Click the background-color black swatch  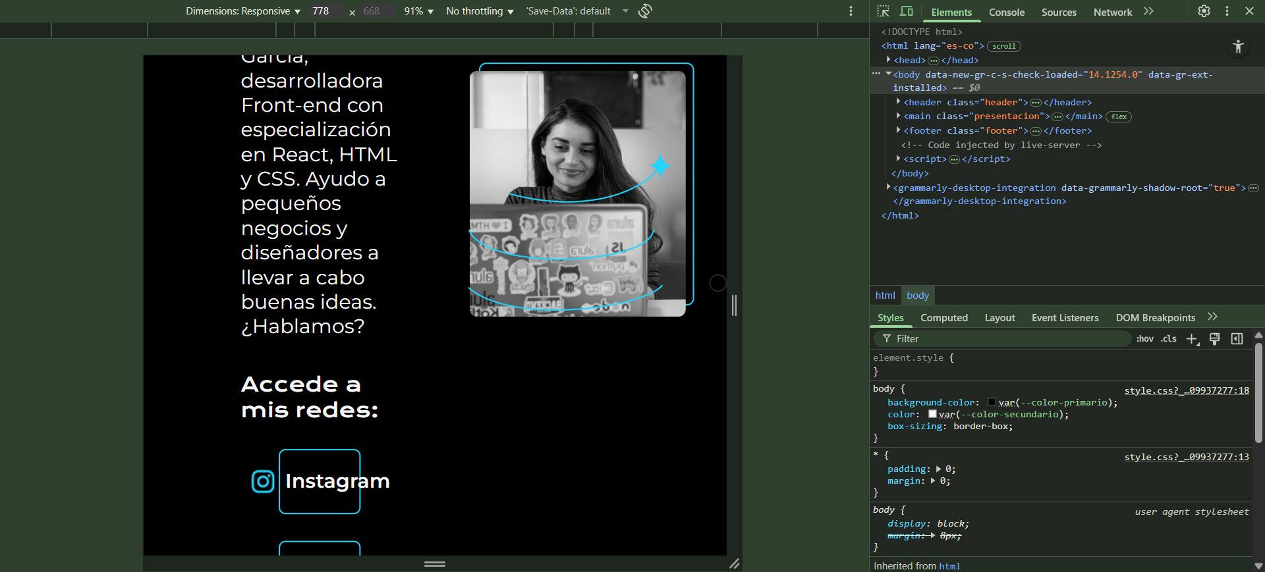992,402
